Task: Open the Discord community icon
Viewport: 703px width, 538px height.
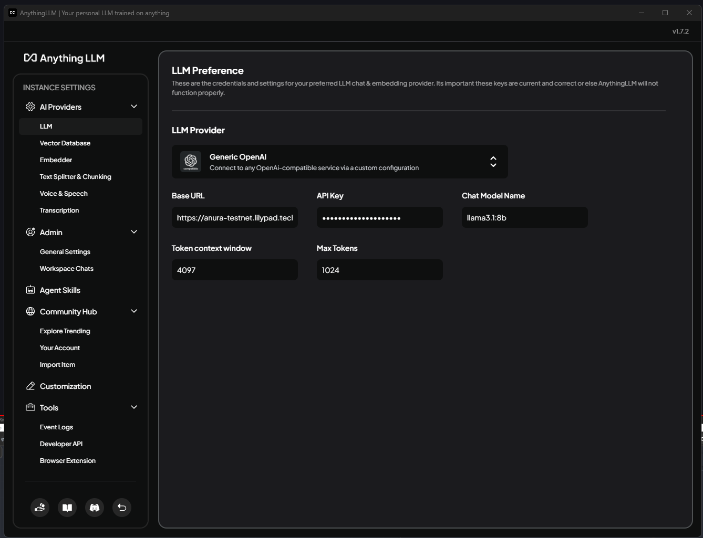Action: [95, 508]
